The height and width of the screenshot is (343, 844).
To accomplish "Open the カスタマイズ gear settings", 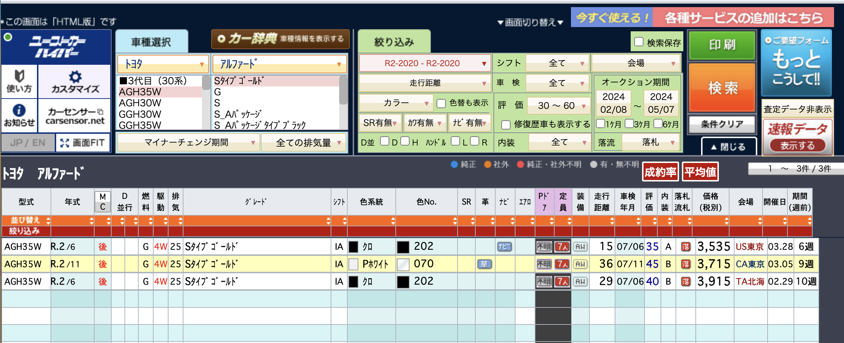I will [75, 81].
